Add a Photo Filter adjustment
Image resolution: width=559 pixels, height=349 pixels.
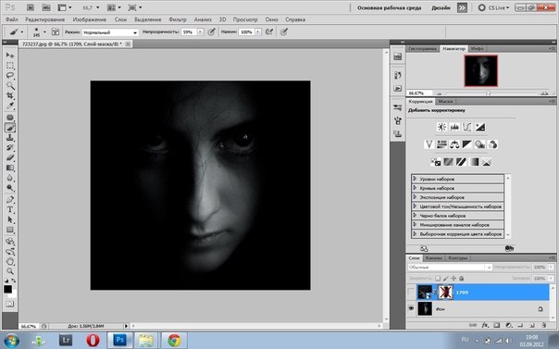tap(479, 144)
